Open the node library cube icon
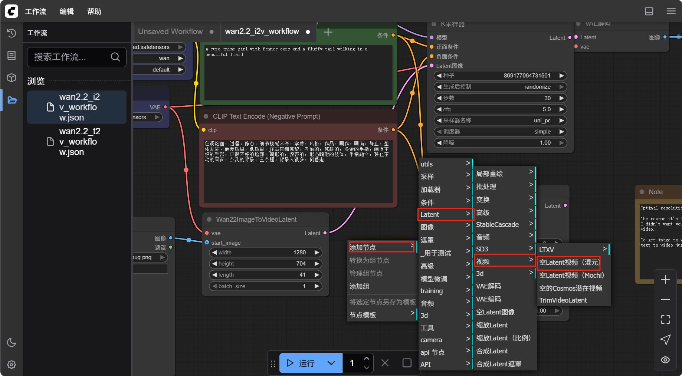The image size is (682, 376). click(12, 77)
